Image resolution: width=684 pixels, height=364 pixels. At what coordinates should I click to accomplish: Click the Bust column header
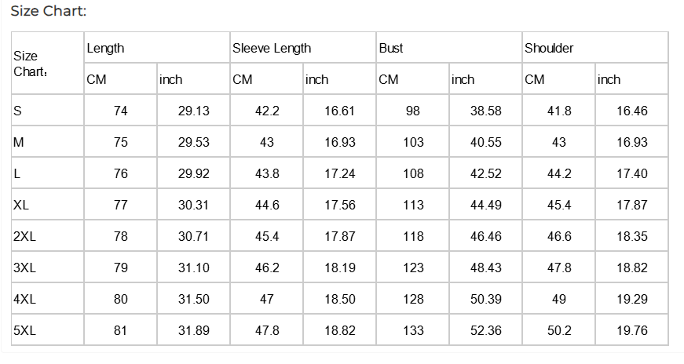[391, 48]
